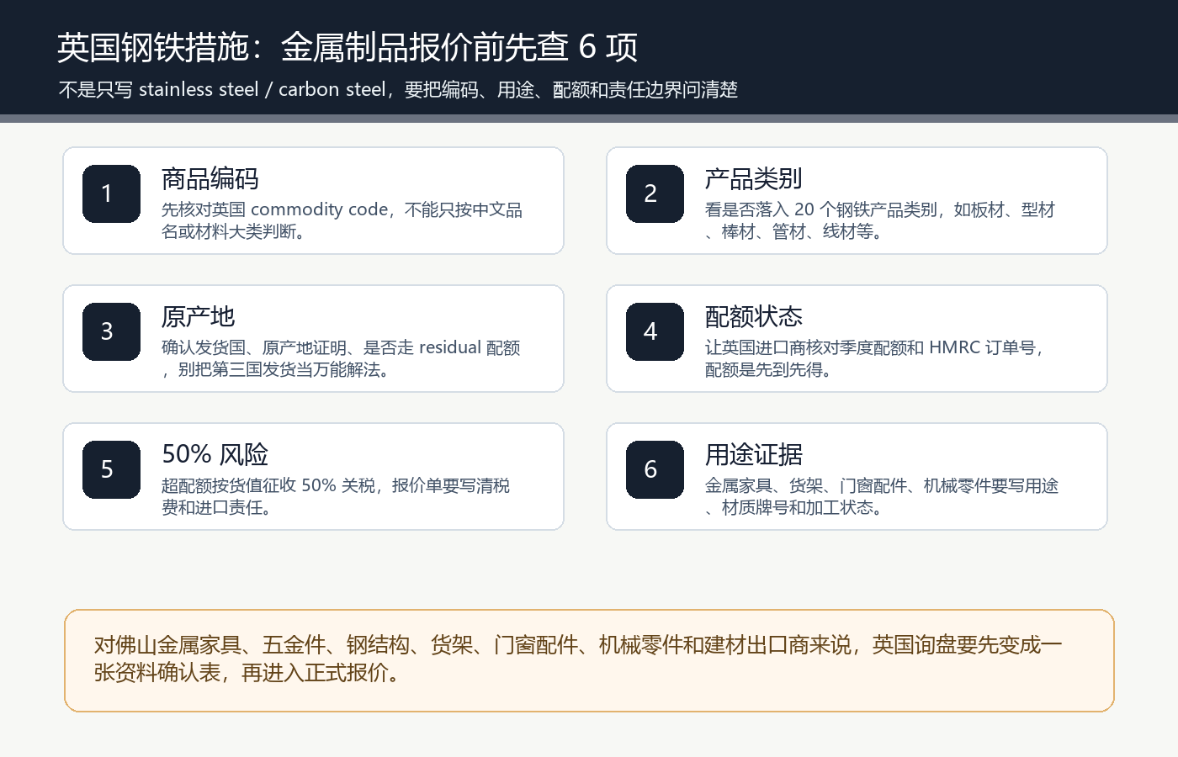The width and height of the screenshot is (1178, 757).
Task: Click the number 3 badge beside 原产地
Action: coord(111,331)
